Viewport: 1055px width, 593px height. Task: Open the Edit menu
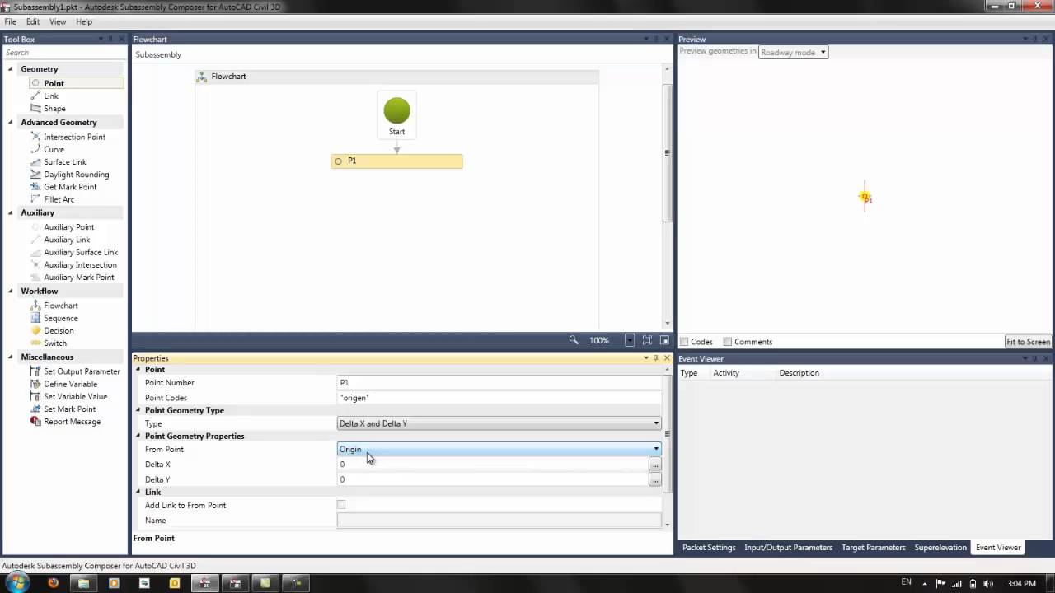pos(33,21)
